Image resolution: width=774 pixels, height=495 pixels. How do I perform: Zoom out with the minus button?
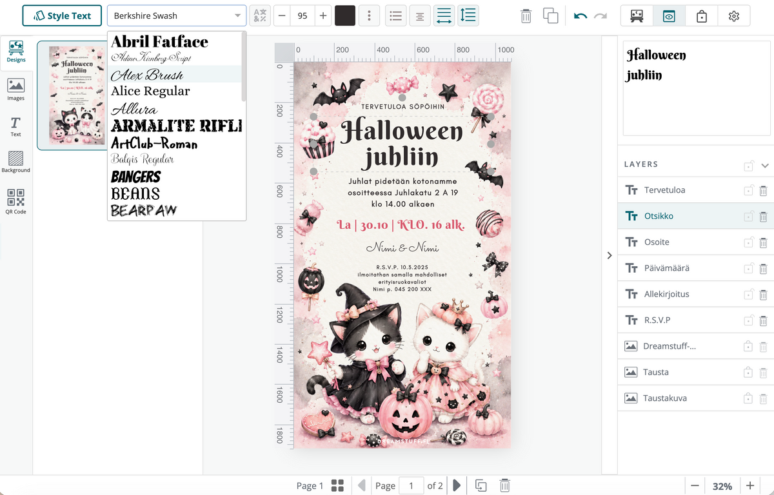click(695, 485)
